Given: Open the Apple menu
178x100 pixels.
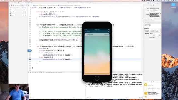Looking at the screenshot, I should click(x=2, y=1).
